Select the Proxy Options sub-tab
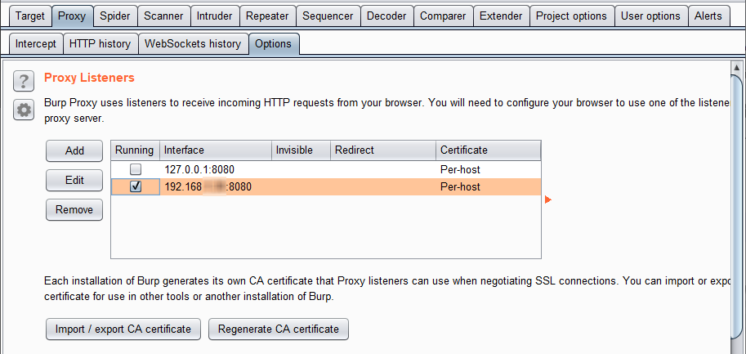The width and height of the screenshot is (746, 354). pos(273,44)
